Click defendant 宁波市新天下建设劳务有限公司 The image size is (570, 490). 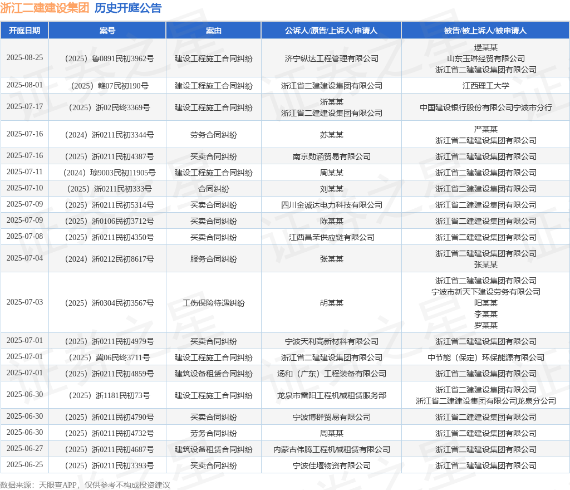[485, 292]
